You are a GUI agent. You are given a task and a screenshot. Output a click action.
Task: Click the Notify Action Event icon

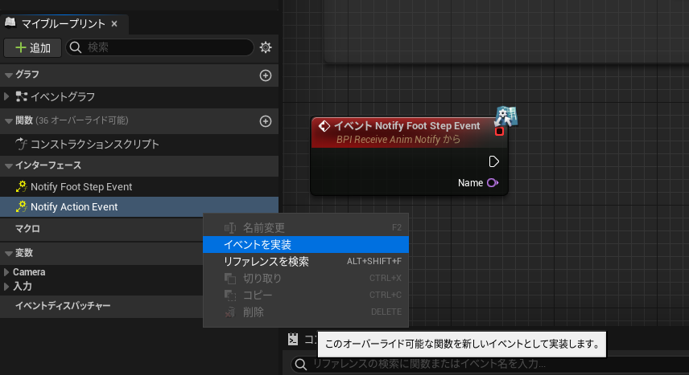pyautogui.click(x=21, y=206)
